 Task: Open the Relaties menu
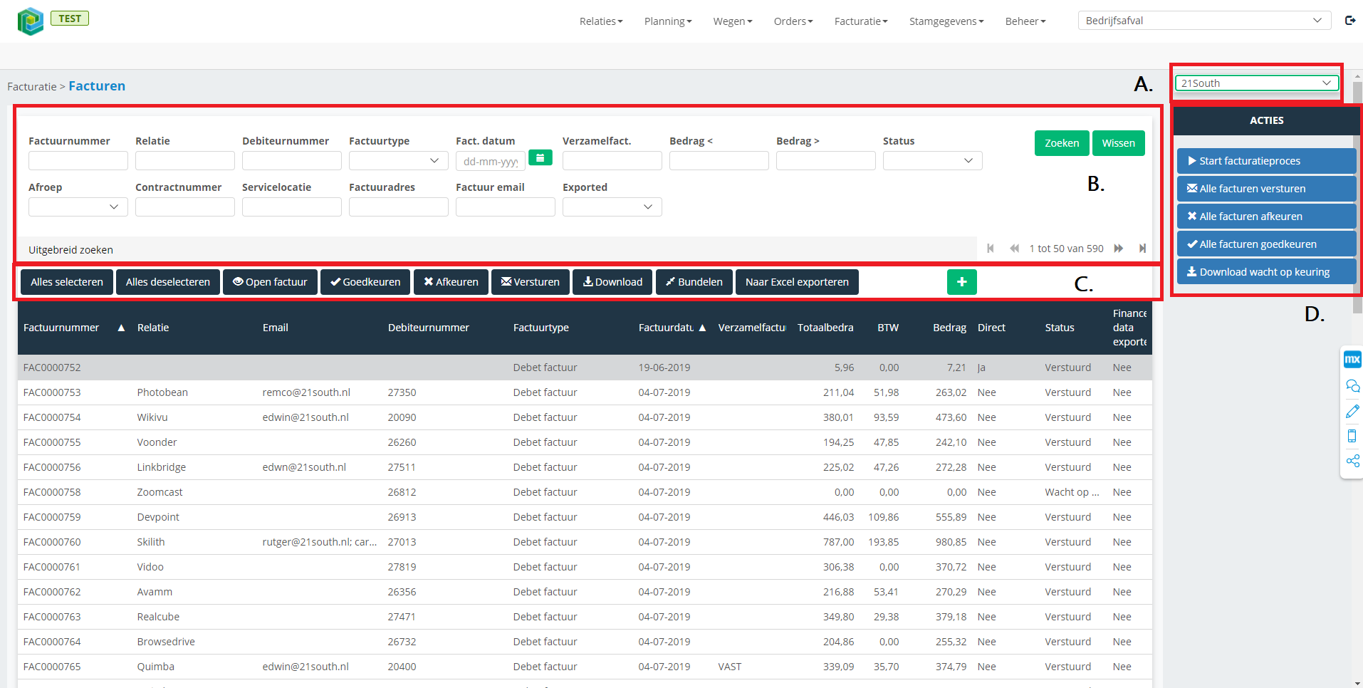coord(601,21)
